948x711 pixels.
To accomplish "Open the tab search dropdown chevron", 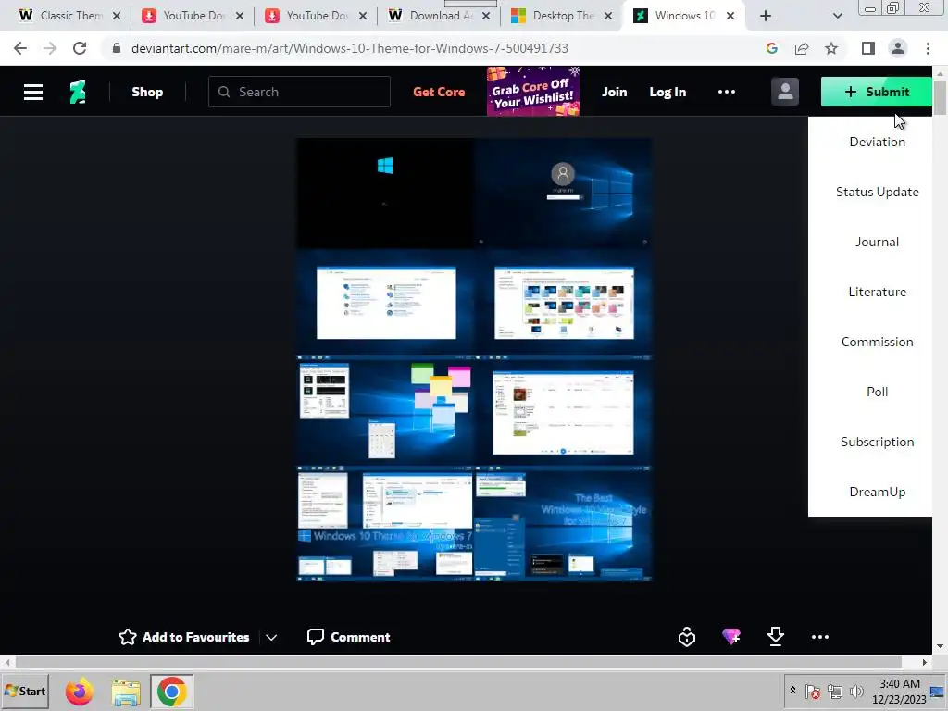I will (x=837, y=16).
